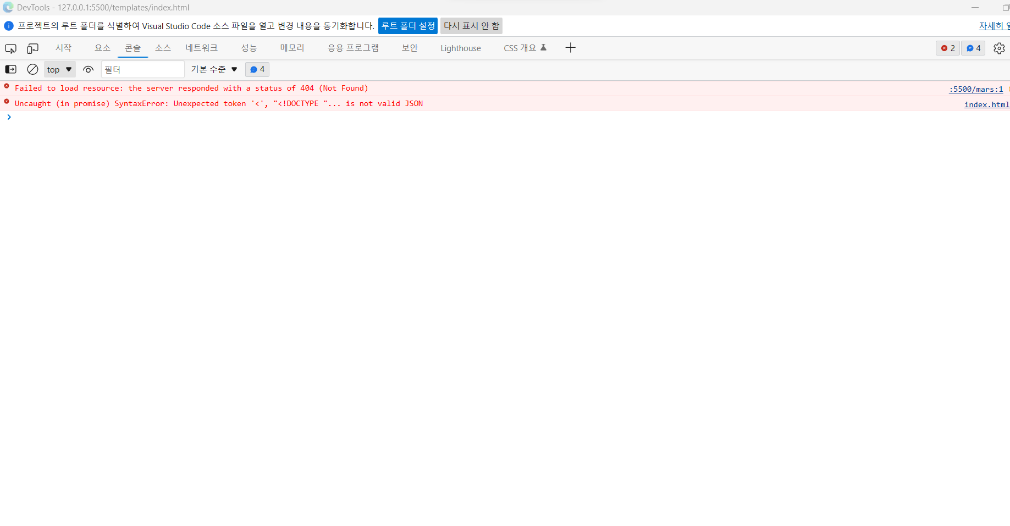The image size is (1010, 526).
Task: Select the Failed to load resource error text
Action: pyautogui.click(x=191, y=88)
